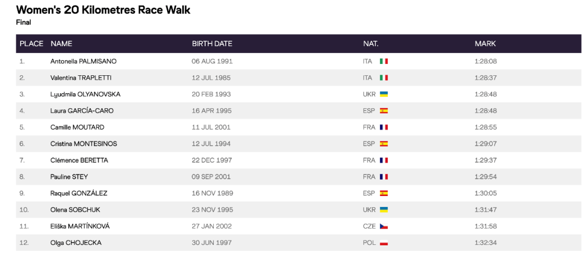Open athlete profile for Antonella PALMISANO
Image resolution: width=586 pixels, height=254 pixels.
point(83,61)
